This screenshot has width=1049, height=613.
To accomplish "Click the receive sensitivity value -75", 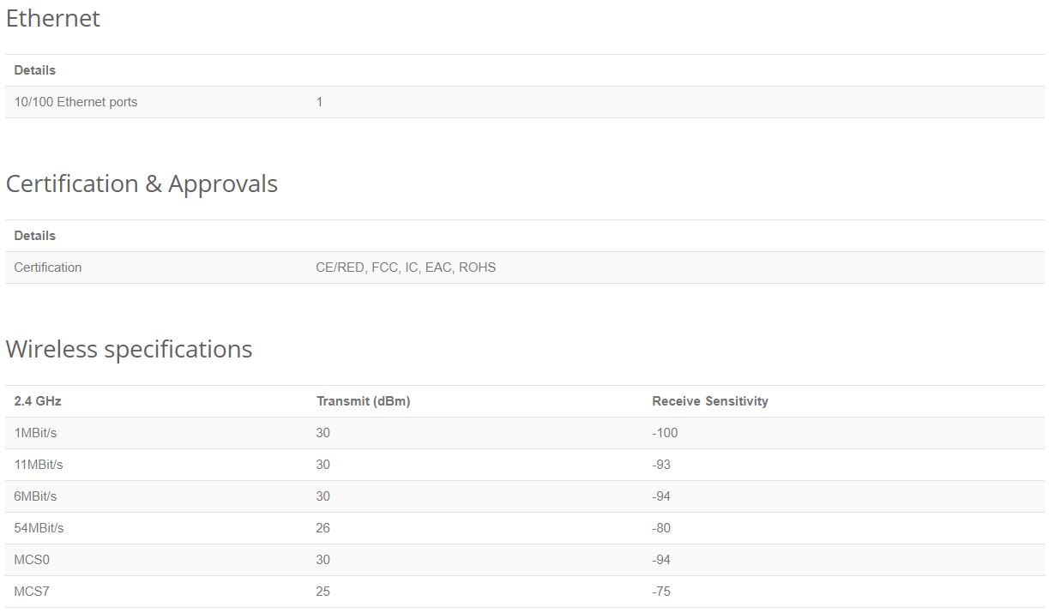I will (661, 592).
